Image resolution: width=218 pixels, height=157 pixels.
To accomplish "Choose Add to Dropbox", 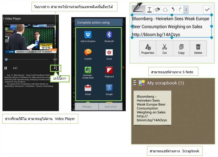I will pyautogui.click(x=88, y=37).
